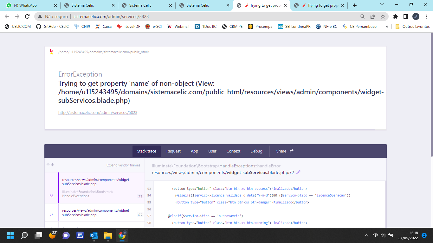Open Outros favoritos bookmarks folder
This screenshot has width=433, height=243.
coord(412,27)
